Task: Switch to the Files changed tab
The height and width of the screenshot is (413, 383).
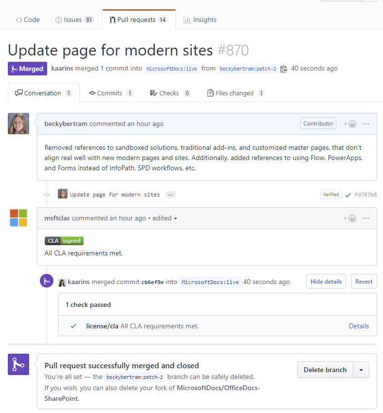Action: click(236, 93)
